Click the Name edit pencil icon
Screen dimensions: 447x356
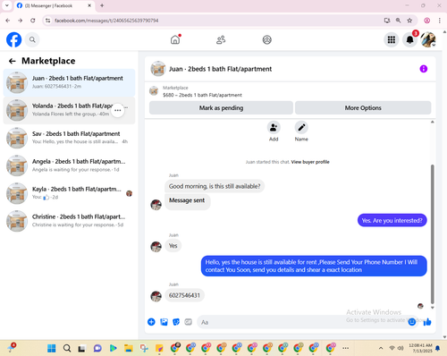(x=301, y=128)
